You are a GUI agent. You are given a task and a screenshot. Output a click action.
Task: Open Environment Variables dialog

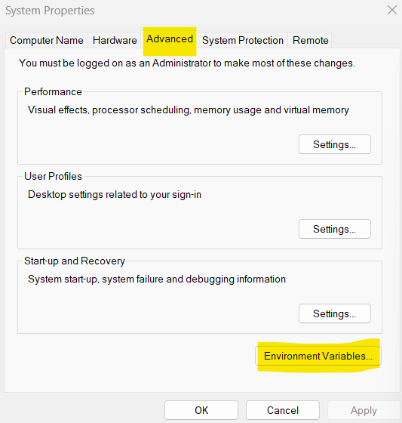coord(318,356)
